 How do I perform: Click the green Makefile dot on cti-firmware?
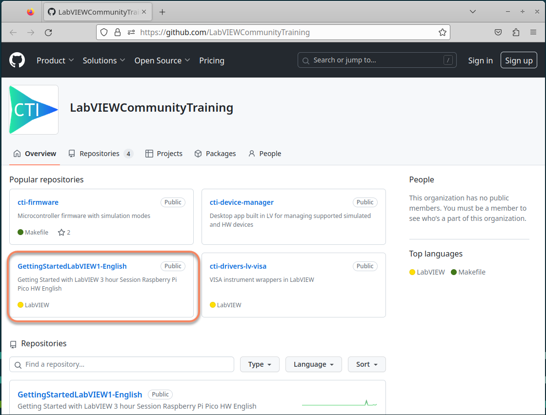[x=20, y=232]
